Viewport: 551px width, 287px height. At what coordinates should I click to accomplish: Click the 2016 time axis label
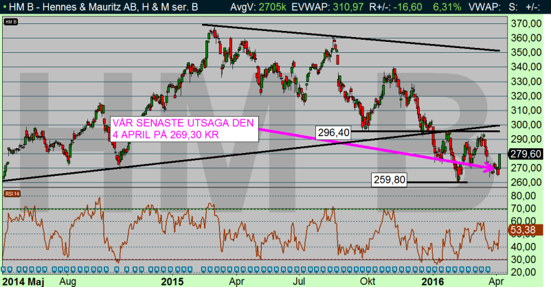click(x=433, y=282)
